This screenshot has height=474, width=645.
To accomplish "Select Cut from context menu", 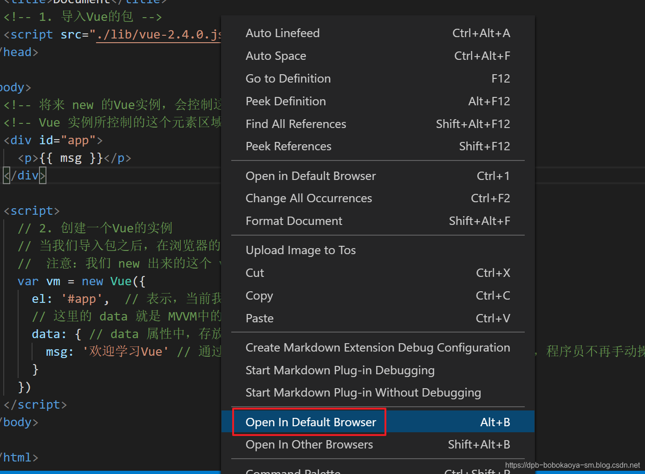I will (x=378, y=273).
